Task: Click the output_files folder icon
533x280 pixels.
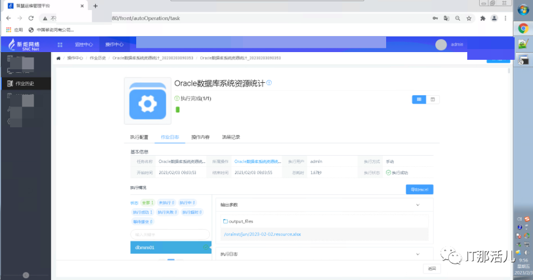Action: (x=225, y=221)
